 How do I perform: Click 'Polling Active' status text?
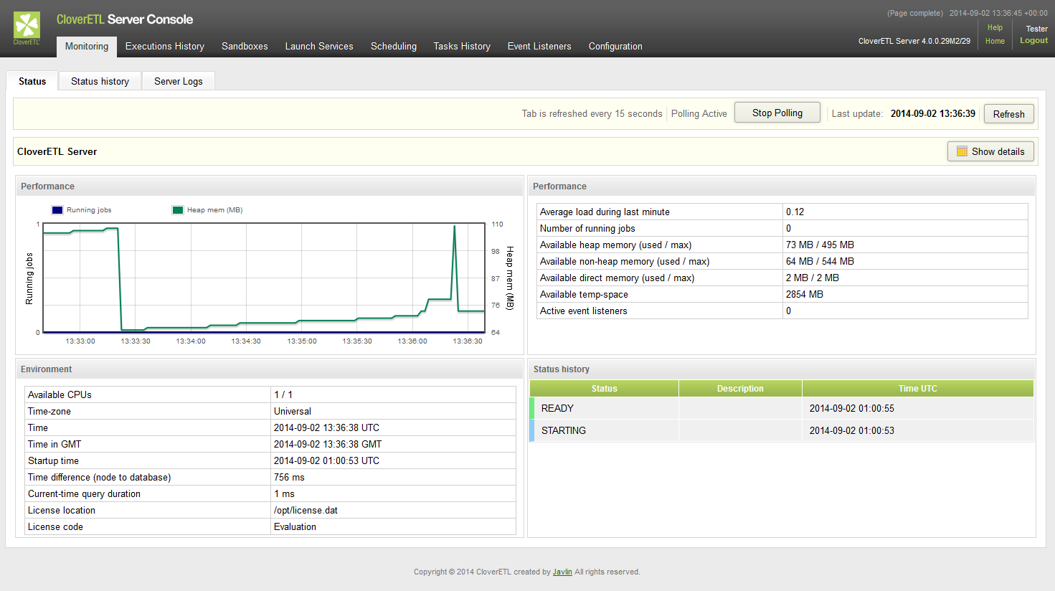click(x=699, y=113)
